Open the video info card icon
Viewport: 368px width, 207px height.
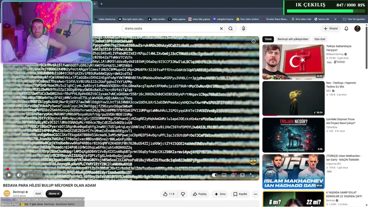pos(254,41)
